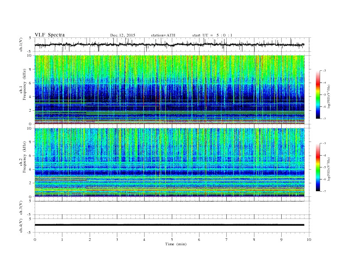Click the "Time (min)" axis label

point(176,244)
